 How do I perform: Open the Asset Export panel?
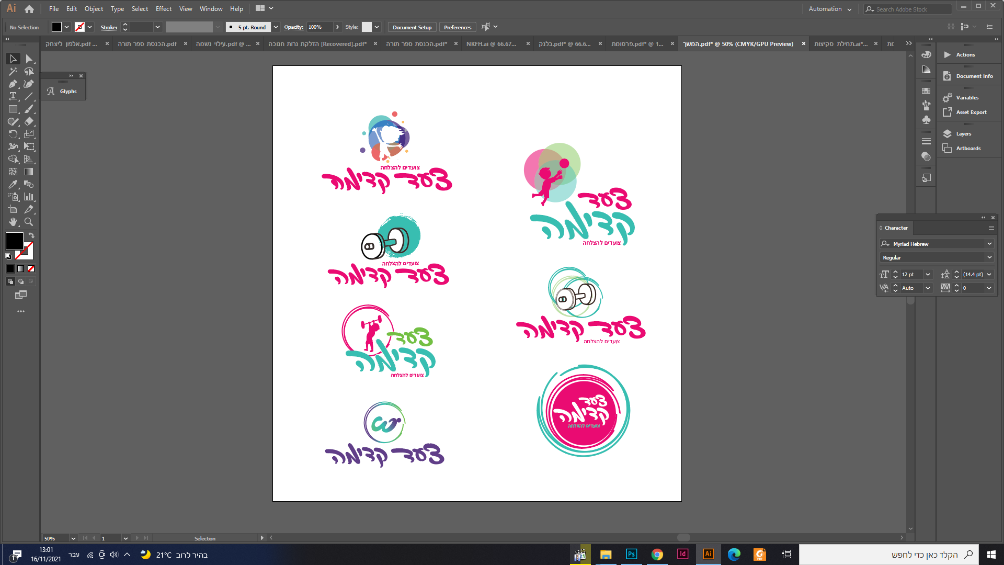971,112
